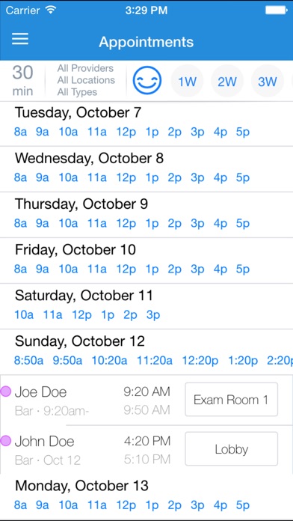Select the 1W week shortcut
This screenshot has height=521, width=293.
pos(187,81)
